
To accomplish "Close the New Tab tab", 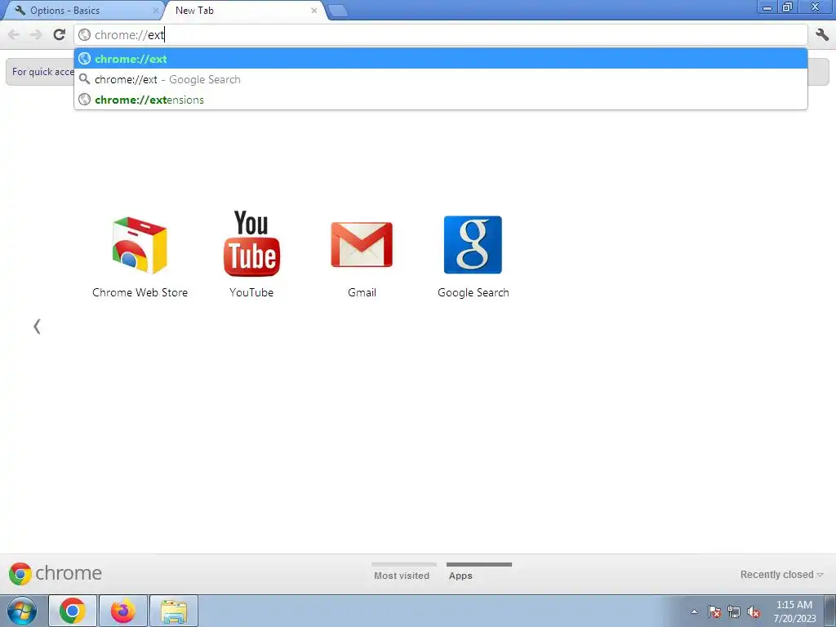I will click(x=314, y=11).
